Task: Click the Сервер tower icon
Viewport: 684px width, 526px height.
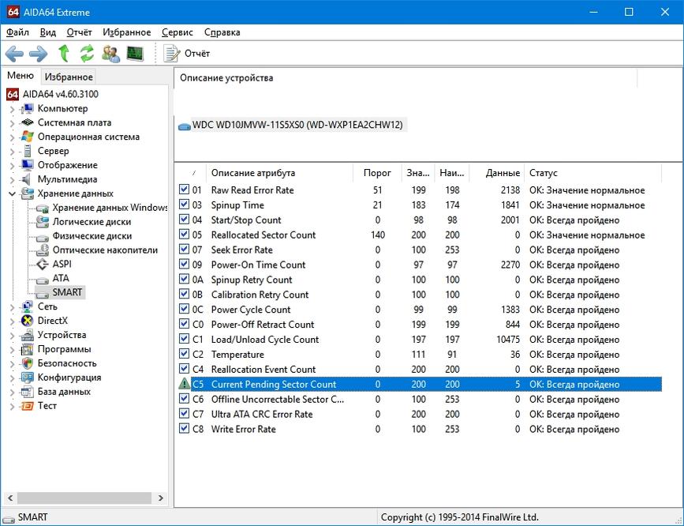Action: pos(27,151)
